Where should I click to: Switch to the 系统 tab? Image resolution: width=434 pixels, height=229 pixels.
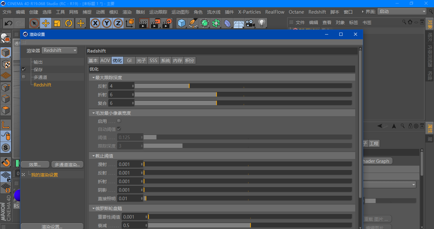pyautogui.click(x=166, y=60)
